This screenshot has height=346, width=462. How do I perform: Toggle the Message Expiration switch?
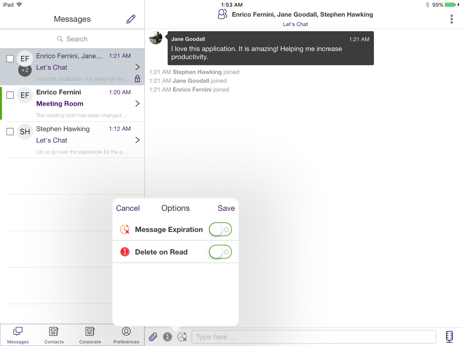click(220, 229)
